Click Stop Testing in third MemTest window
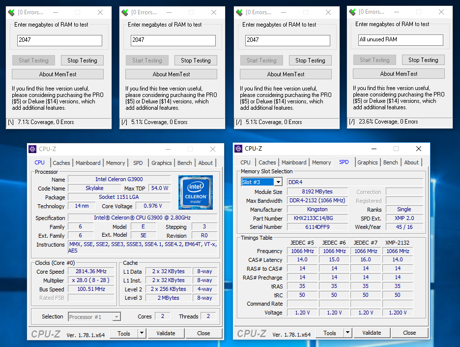Viewport: 460px width, 347px height. tap(310, 60)
